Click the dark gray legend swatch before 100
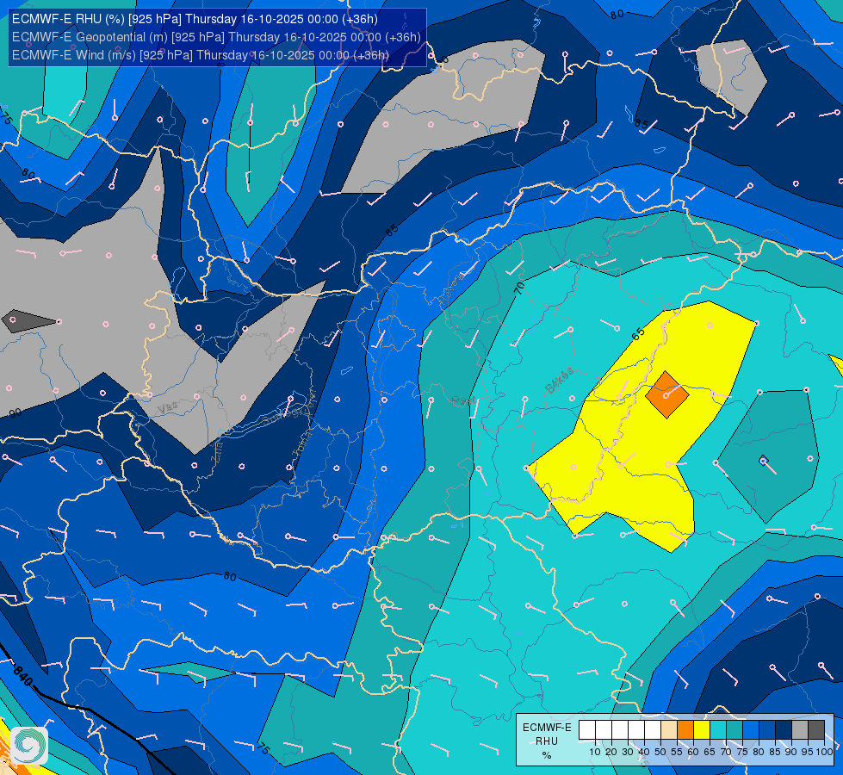 (816, 730)
